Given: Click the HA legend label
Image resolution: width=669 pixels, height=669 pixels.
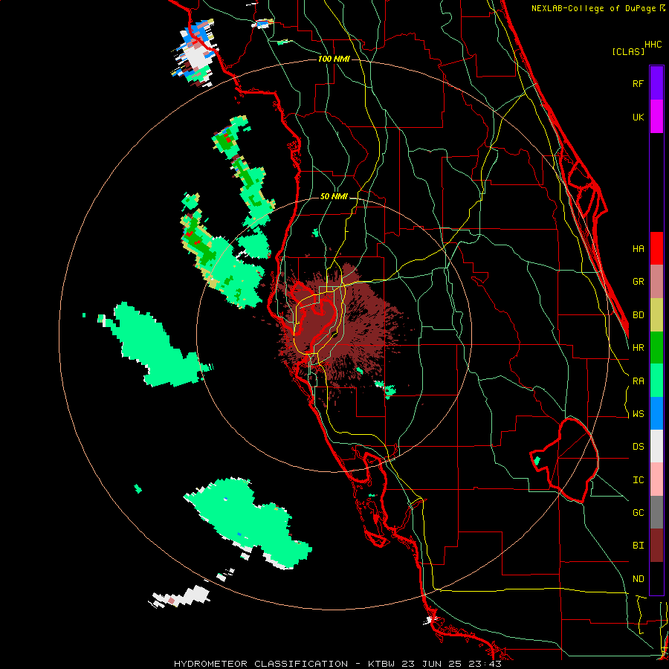Looking at the screenshot, I should click(638, 248).
